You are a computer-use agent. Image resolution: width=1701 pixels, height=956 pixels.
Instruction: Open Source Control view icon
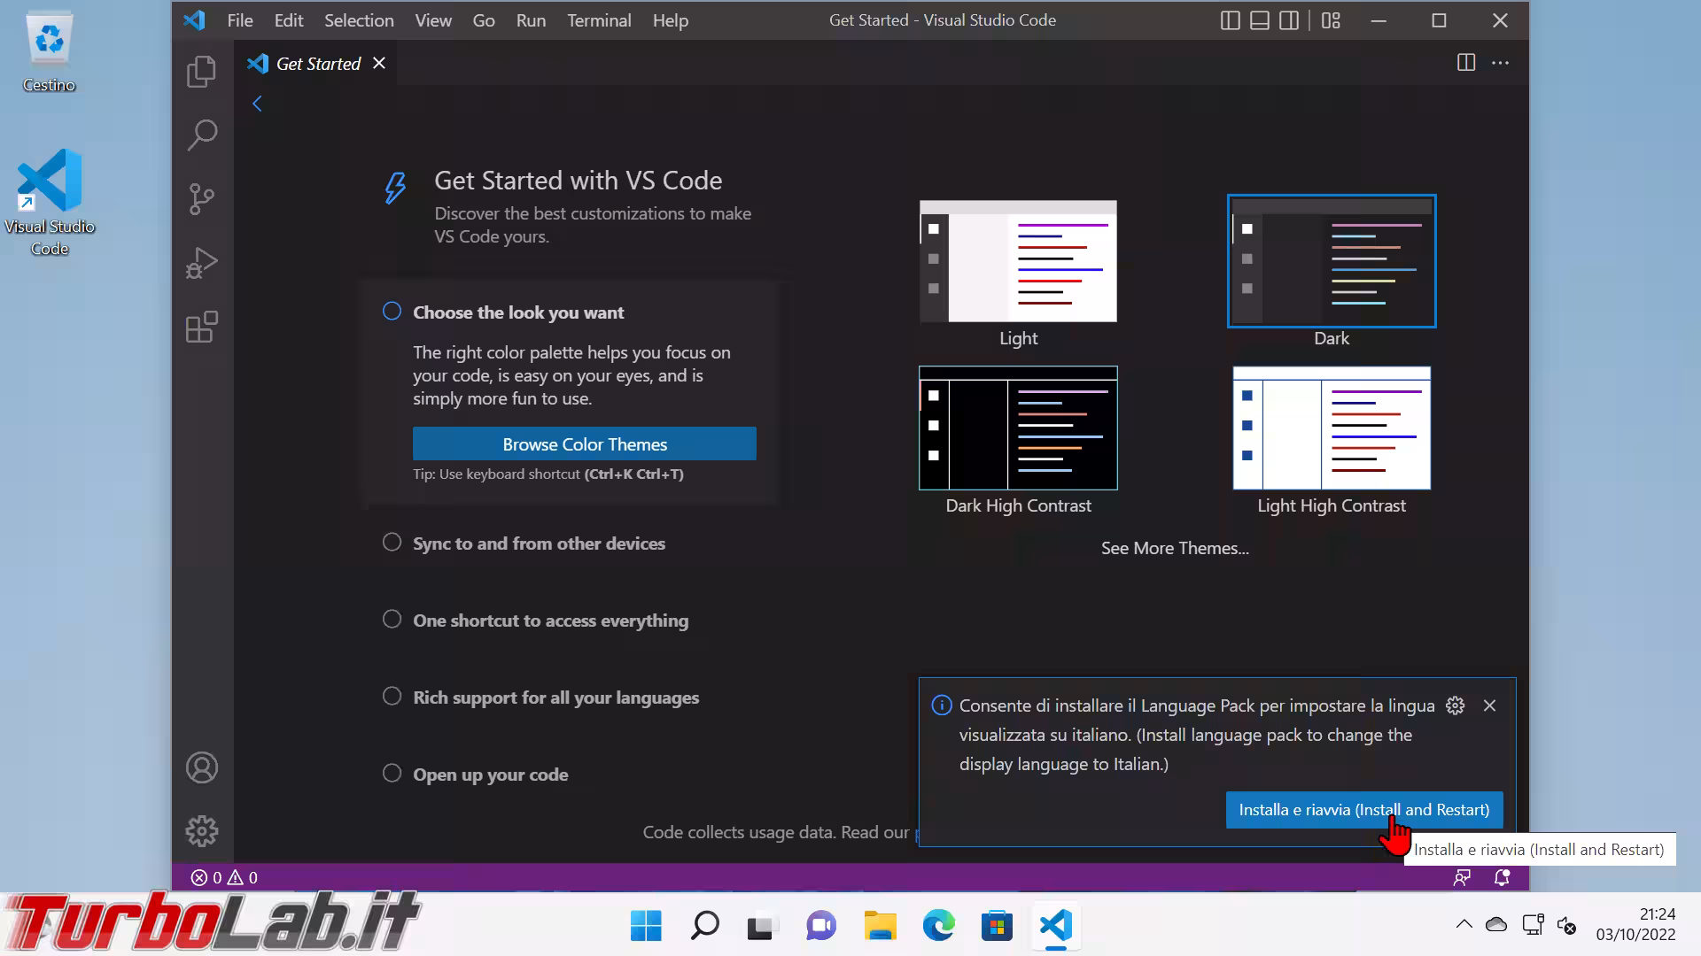pyautogui.click(x=202, y=199)
